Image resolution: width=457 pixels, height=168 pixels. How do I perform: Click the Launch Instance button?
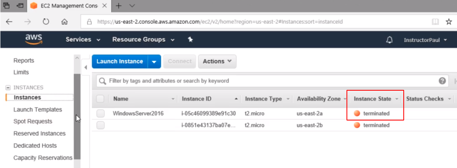pyautogui.click(x=120, y=62)
